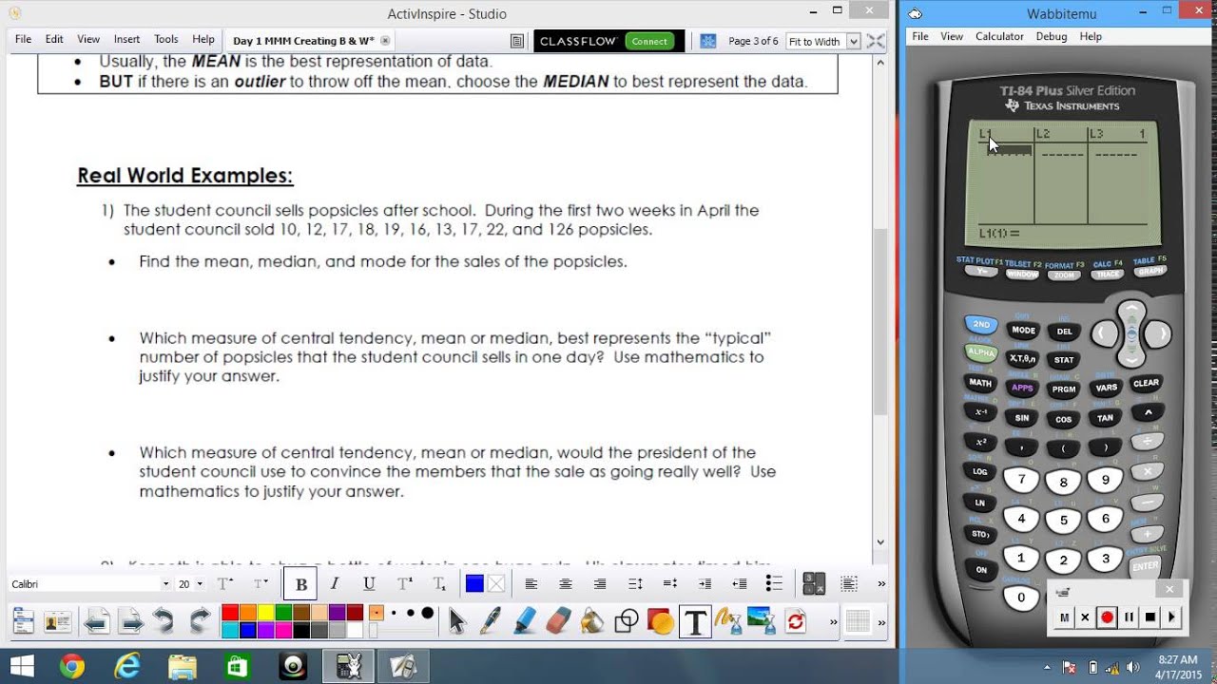This screenshot has width=1217, height=684.
Task: Click the 7 key on the calculator
Action: click(1021, 479)
